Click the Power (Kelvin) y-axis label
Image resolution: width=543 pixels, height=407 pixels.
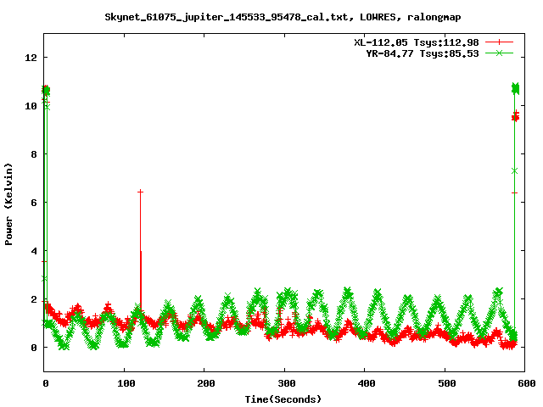click(x=9, y=203)
